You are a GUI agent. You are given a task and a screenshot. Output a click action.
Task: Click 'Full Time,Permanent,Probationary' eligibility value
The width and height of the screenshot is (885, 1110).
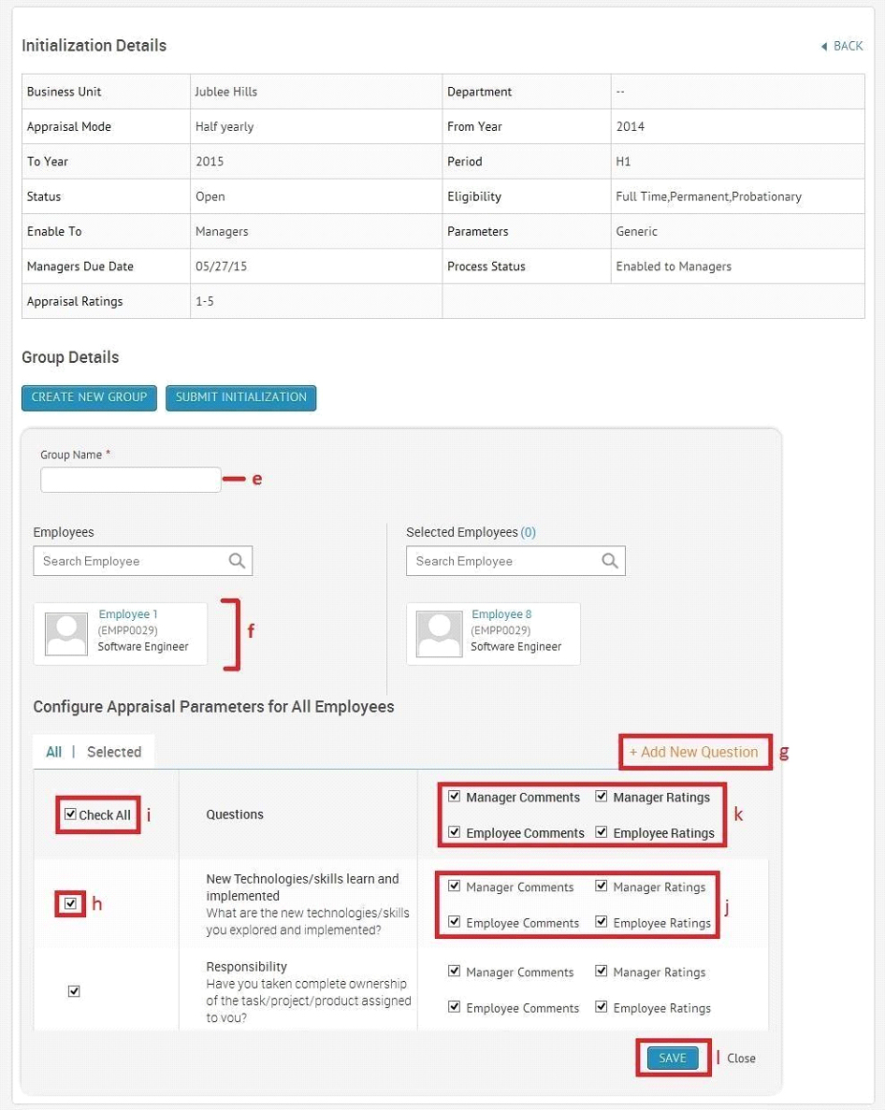tap(709, 196)
